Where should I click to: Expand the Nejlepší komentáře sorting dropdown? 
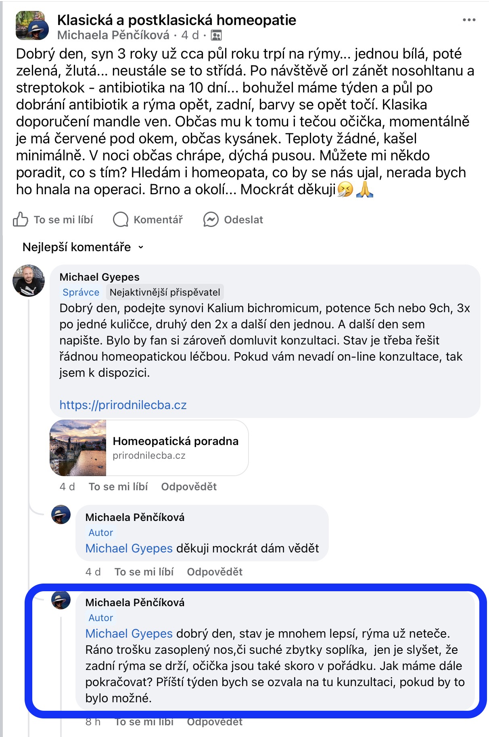tap(83, 247)
